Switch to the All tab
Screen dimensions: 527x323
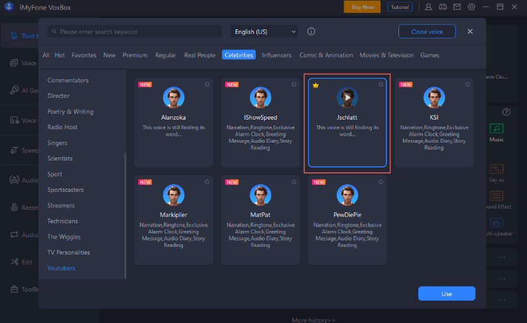tap(45, 55)
